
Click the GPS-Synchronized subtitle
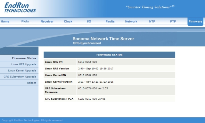tap(87, 43)
